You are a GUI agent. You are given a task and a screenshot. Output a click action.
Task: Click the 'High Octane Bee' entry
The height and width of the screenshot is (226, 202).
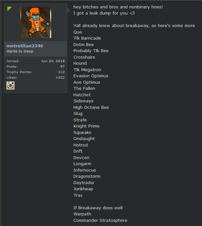(91, 108)
